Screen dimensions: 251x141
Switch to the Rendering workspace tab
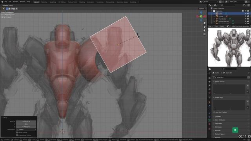click(100, 2)
